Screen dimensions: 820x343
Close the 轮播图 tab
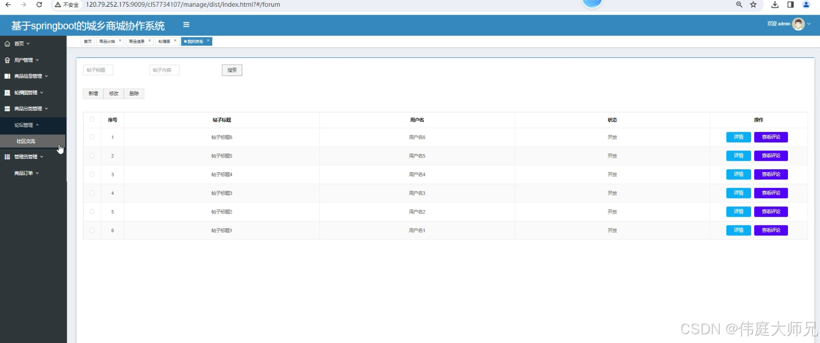(175, 40)
